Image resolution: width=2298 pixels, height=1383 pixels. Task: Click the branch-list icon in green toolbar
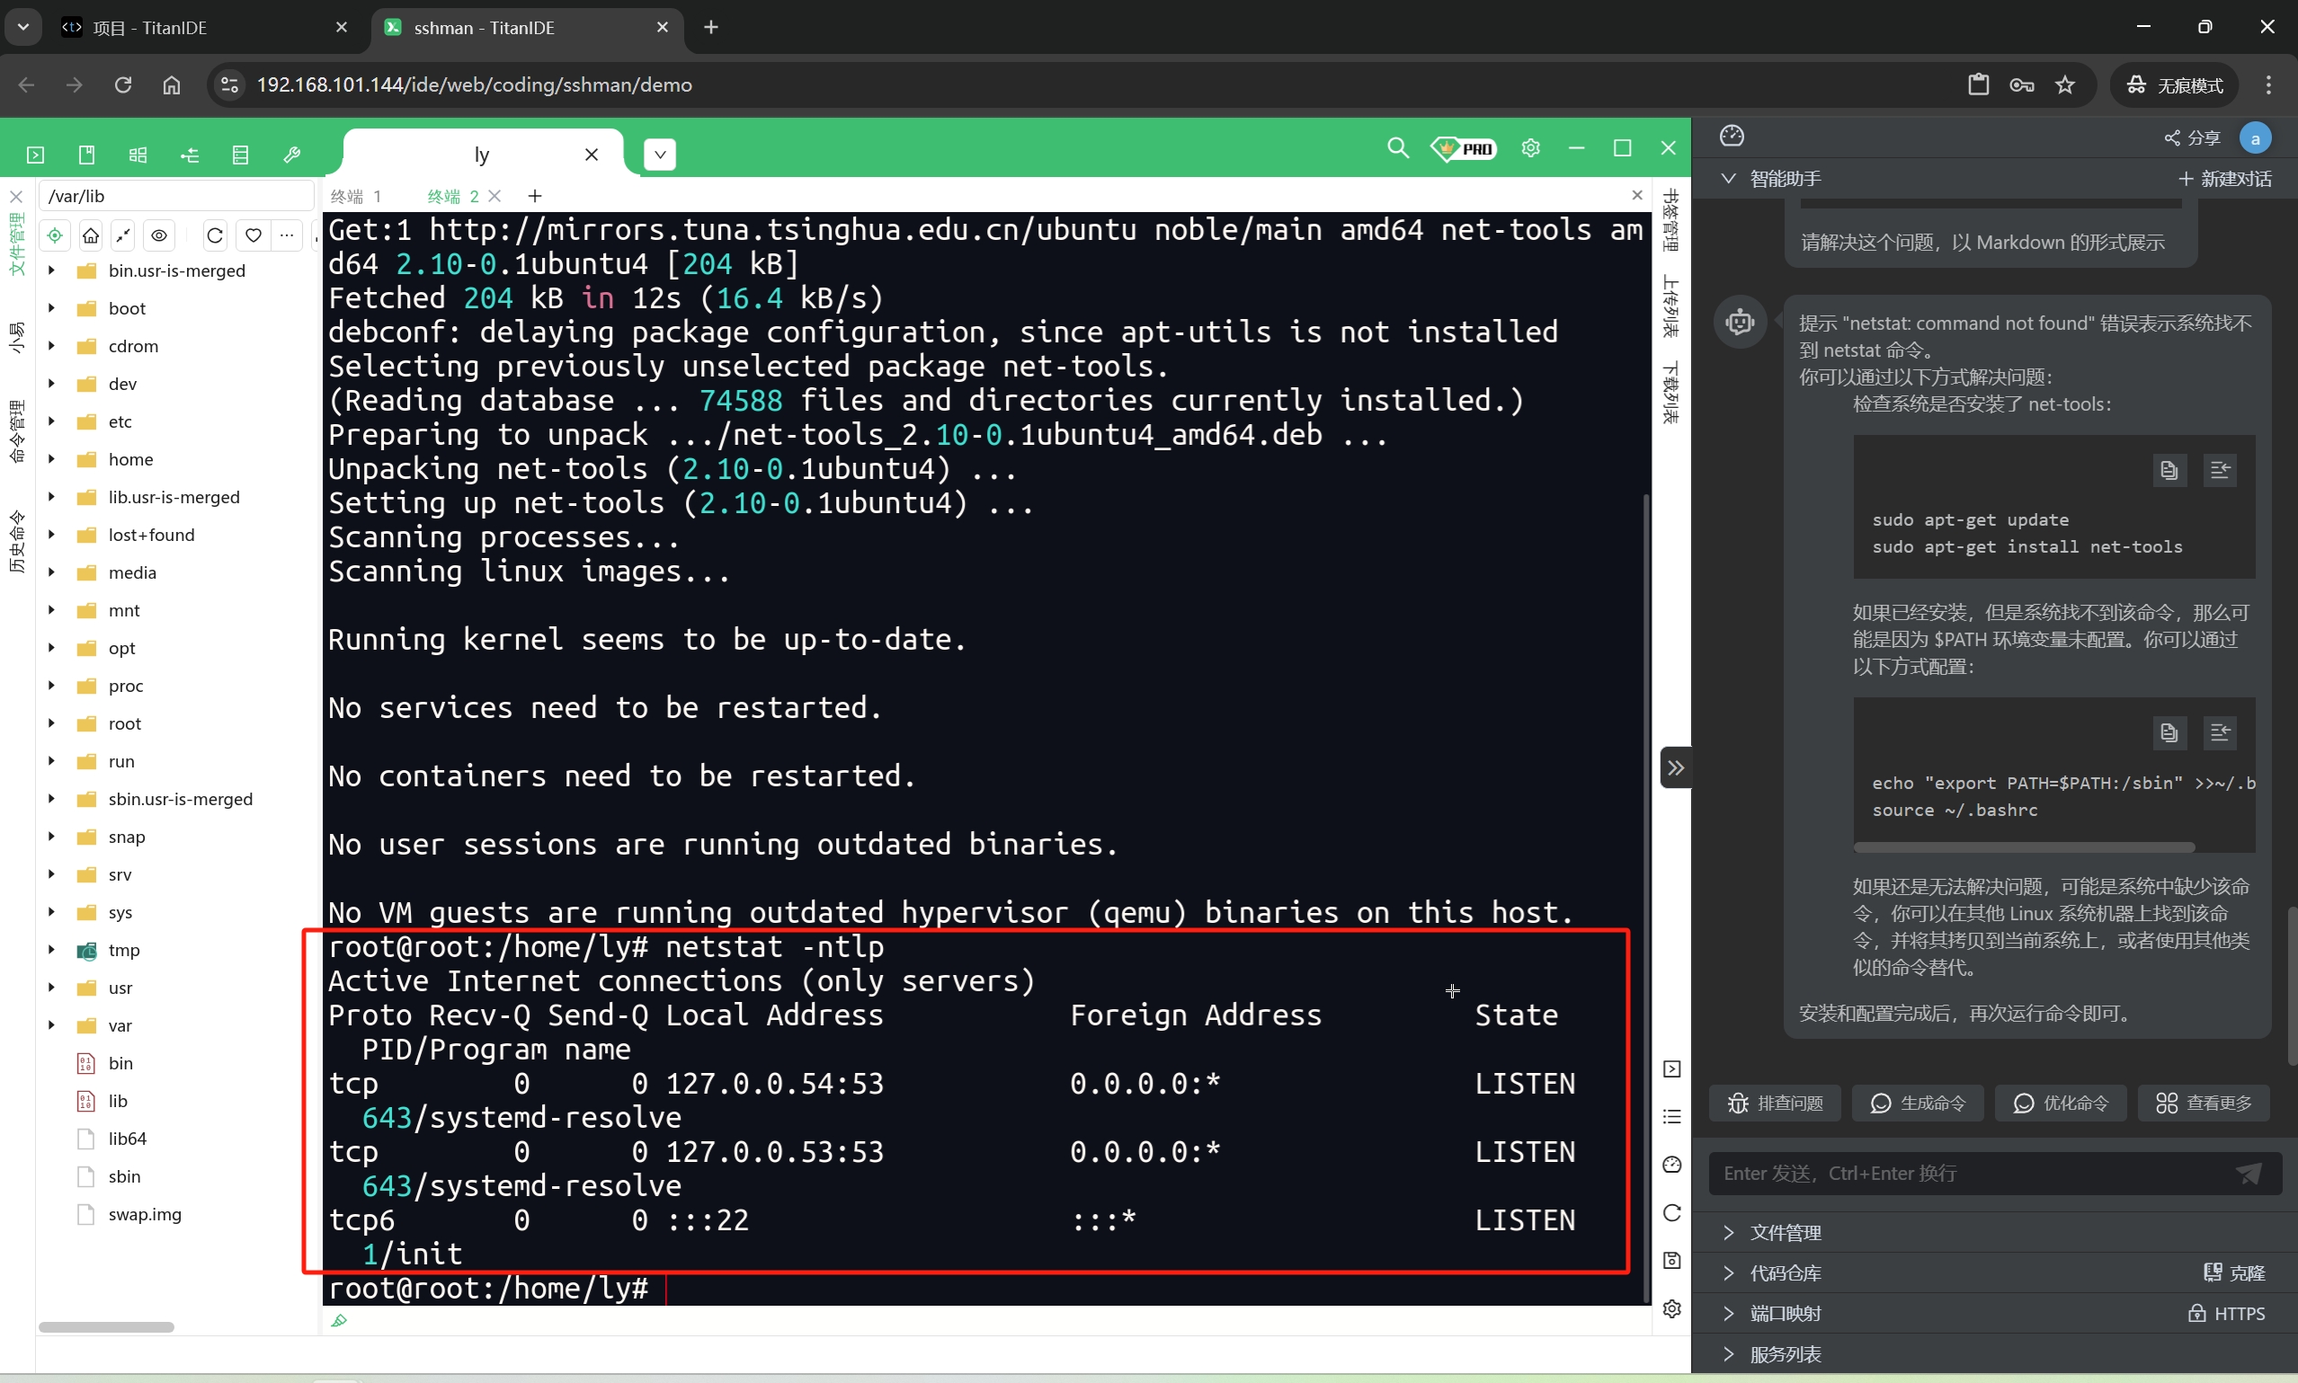pos(189,155)
